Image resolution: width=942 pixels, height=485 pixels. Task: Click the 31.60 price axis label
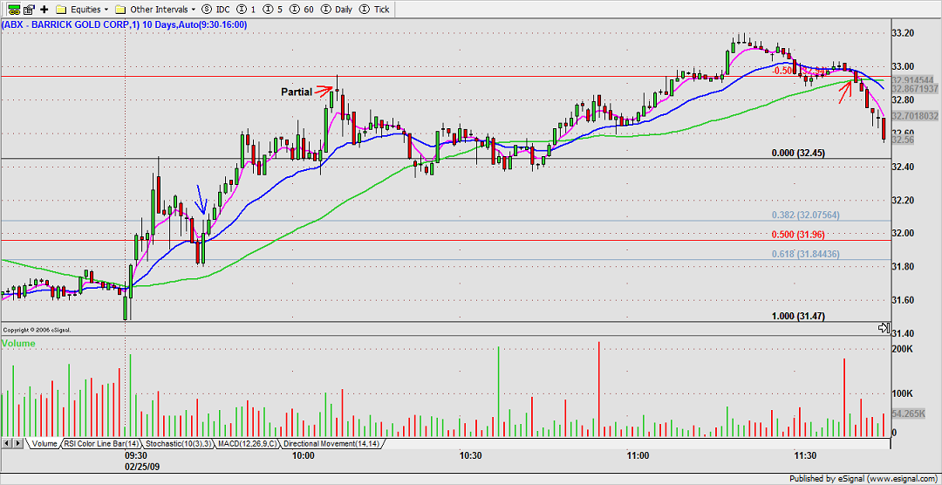[903, 300]
